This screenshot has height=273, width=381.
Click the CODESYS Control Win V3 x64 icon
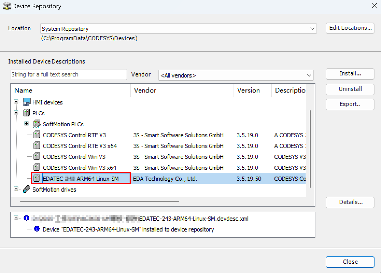click(37, 167)
